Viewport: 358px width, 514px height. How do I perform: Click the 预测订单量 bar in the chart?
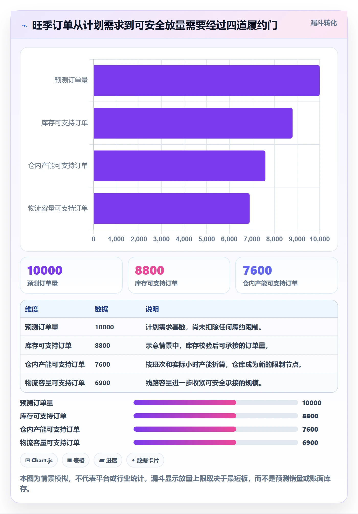point(207,81)
